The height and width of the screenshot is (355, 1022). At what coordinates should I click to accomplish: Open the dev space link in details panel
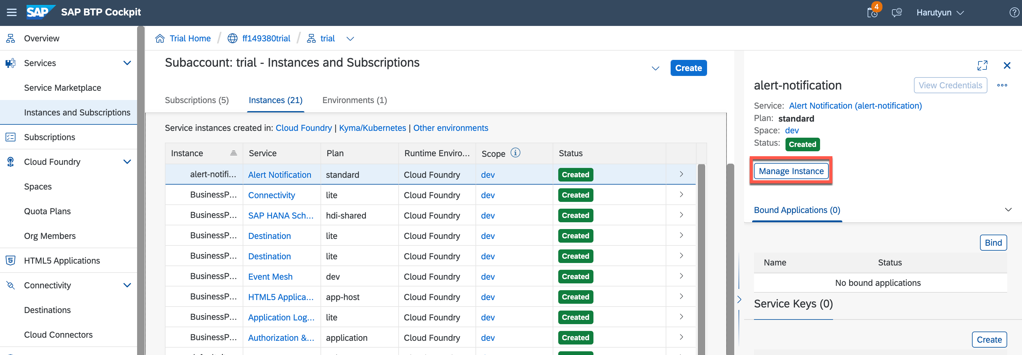coord(791,131)
